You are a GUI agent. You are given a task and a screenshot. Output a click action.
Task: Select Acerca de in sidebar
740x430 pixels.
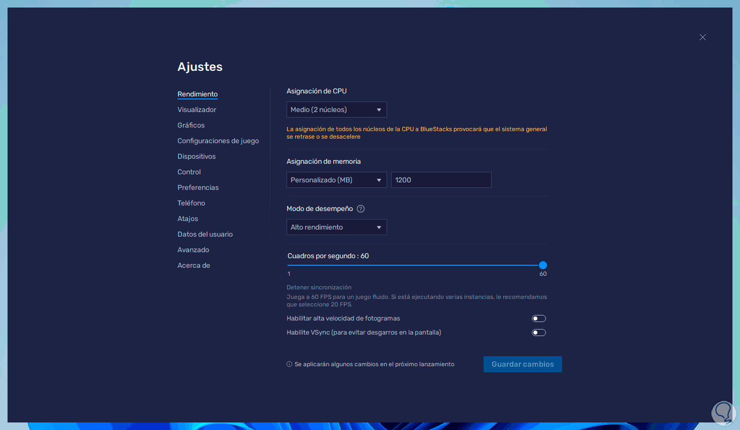[194, 265]
